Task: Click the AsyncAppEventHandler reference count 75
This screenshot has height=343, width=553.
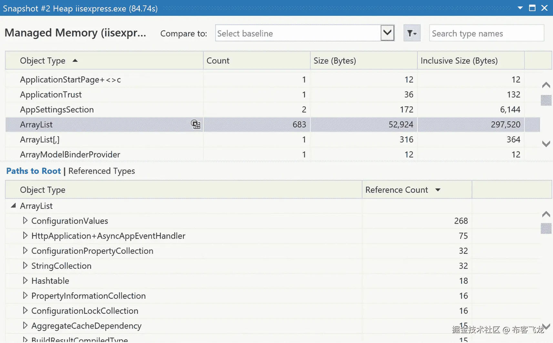Action: click(463, 236)
